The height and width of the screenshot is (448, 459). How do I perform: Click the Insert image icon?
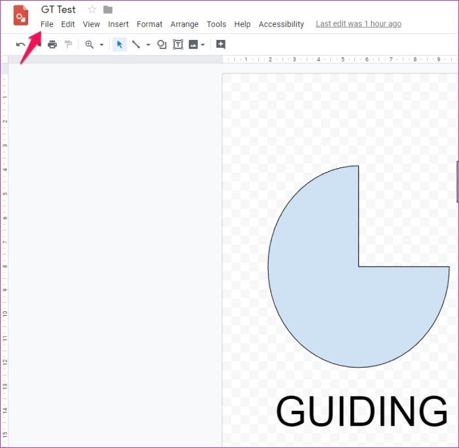coord(193,44)
